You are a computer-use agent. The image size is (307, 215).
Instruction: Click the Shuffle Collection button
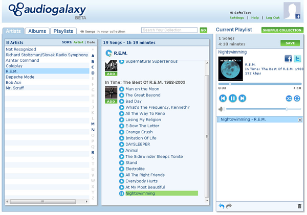point(282,30)
